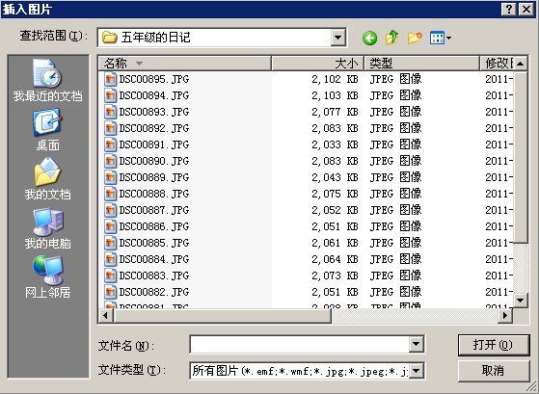The height and width of the screenshot is (394, 539).
Task: Click the horizontal scrollbar left arrow
Action: [105, 315]
